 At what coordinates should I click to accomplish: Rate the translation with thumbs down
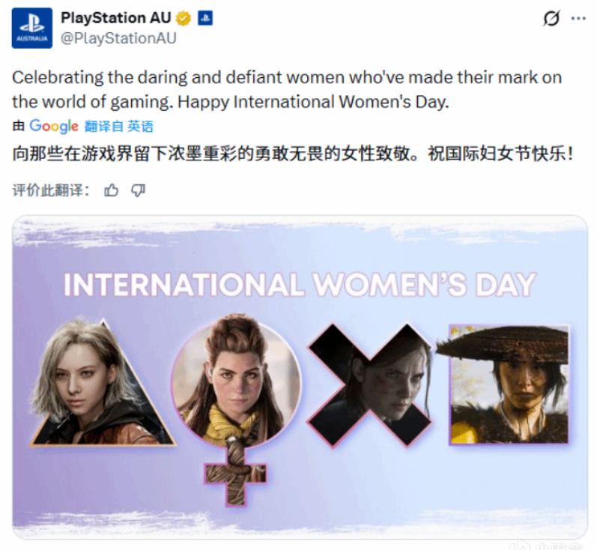(138, 190)
